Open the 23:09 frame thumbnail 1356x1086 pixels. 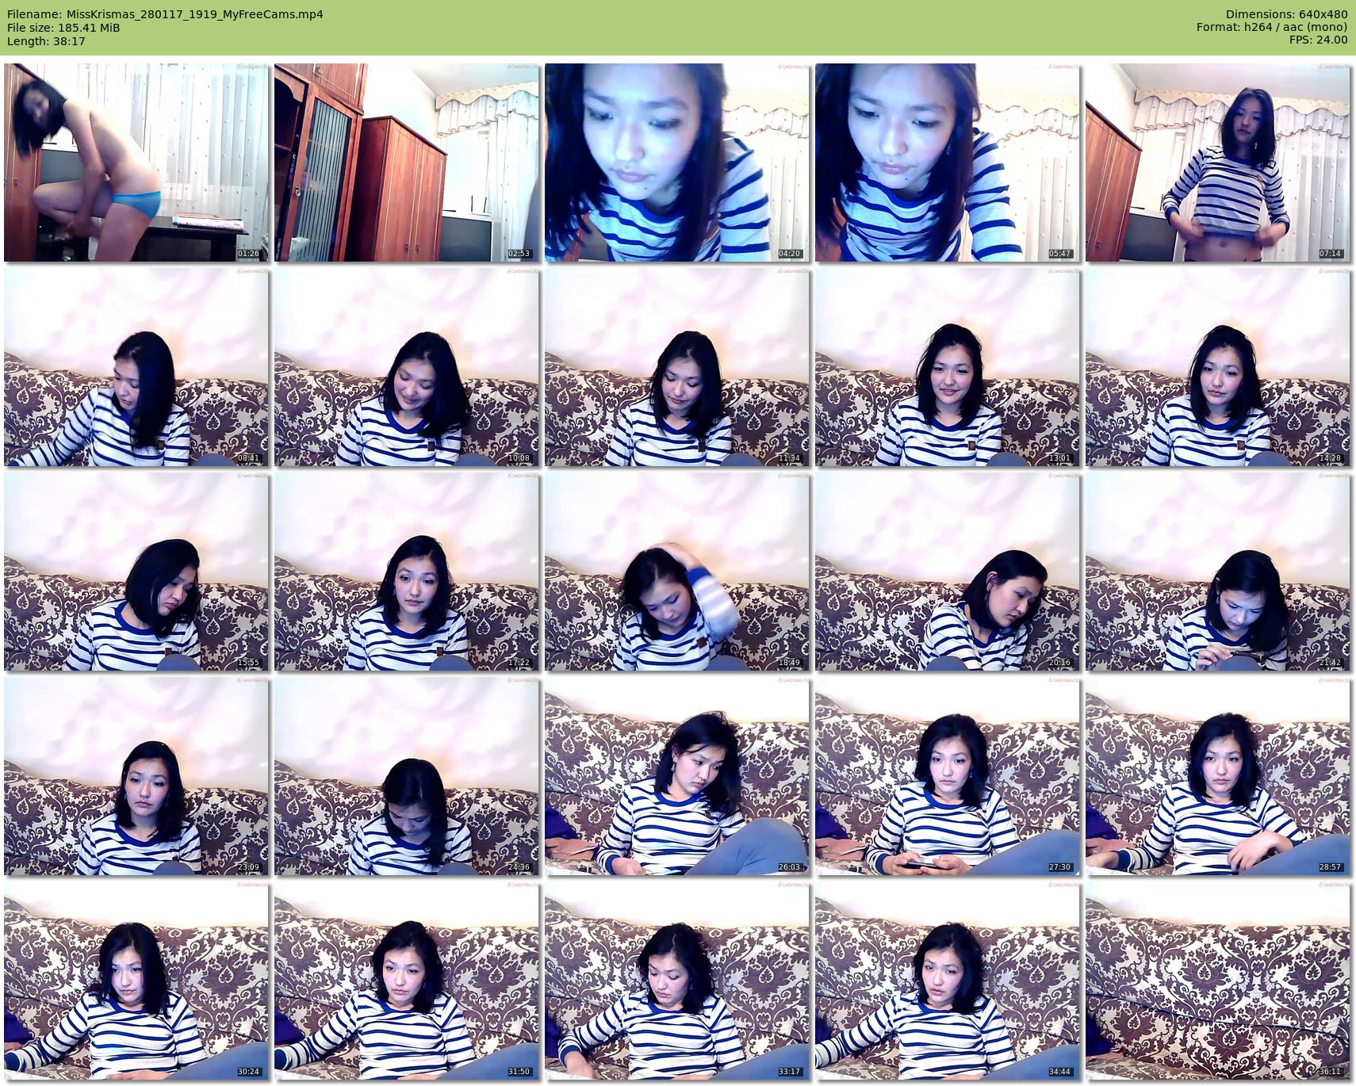click(136, 776)
